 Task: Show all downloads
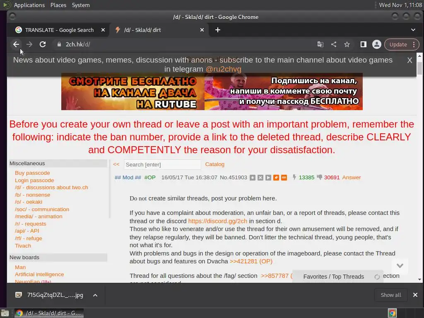coord(391,295)
